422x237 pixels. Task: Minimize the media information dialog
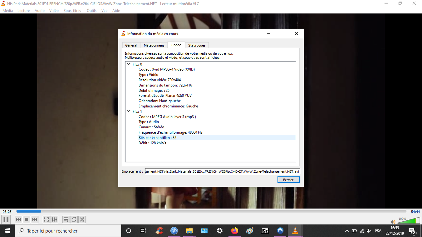click(x=268, y=34)
